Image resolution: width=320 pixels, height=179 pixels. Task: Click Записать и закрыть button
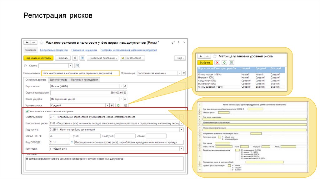tap(38, 58)
